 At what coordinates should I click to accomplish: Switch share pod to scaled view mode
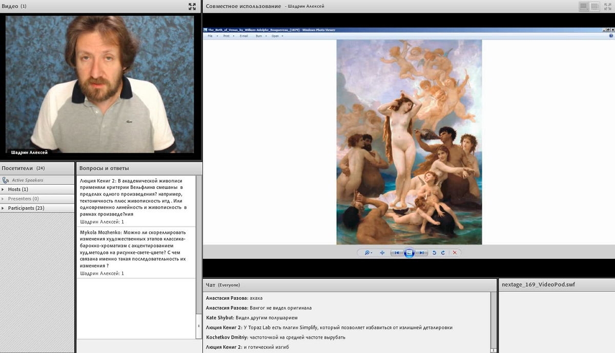pyautogui.click(x=584, y=6)
